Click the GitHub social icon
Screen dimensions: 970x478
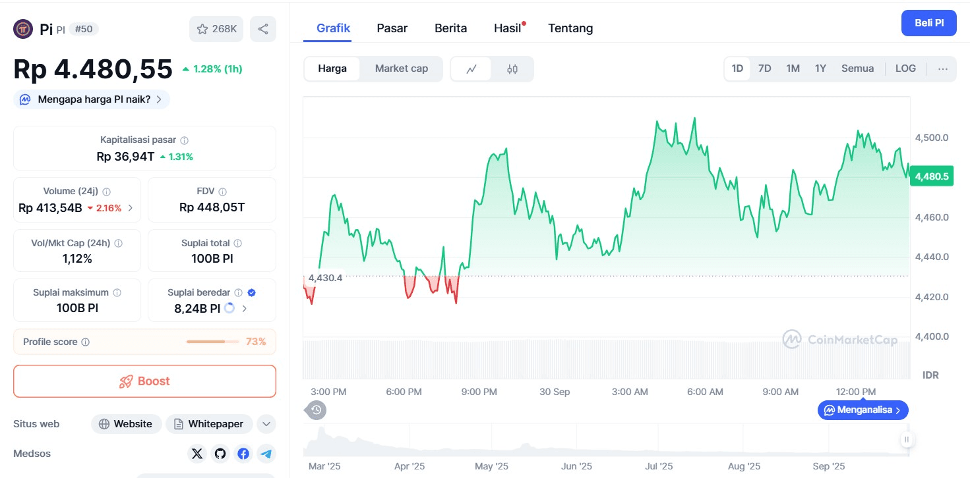point(220,454)
